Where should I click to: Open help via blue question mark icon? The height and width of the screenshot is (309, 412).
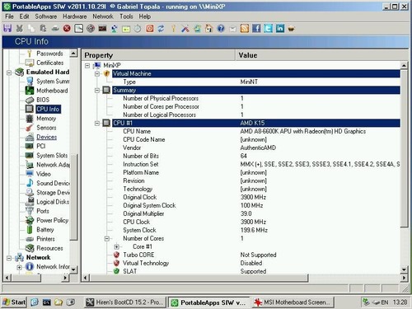tap(221, 28)
